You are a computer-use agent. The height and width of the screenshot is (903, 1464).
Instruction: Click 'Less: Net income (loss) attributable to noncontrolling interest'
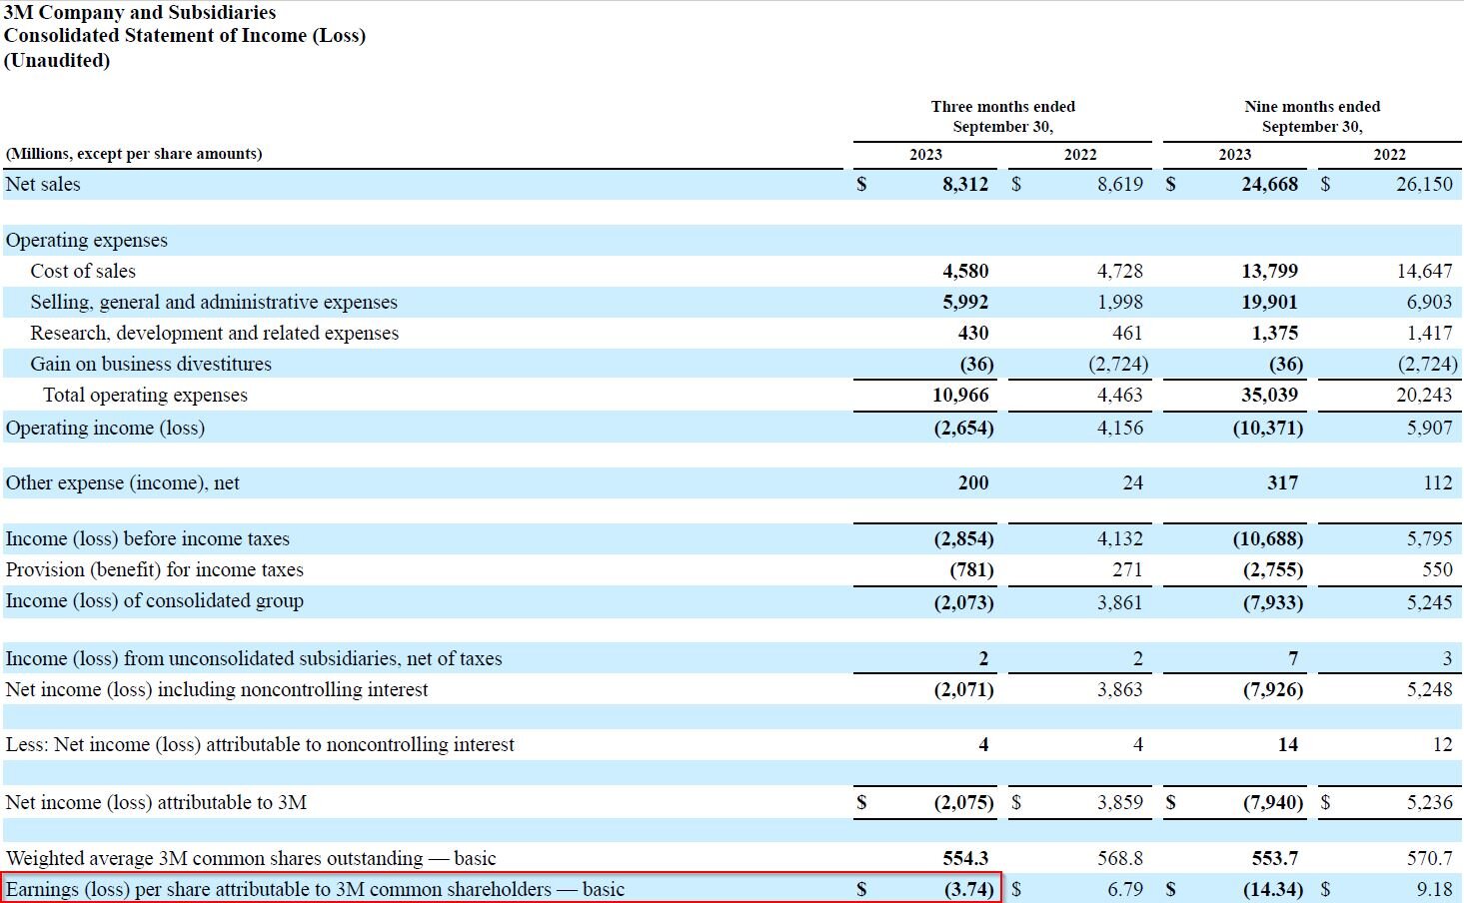(x=260, y=744)
